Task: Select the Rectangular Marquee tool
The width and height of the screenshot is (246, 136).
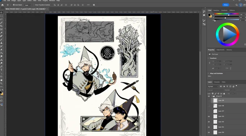Action: (1, 16)
